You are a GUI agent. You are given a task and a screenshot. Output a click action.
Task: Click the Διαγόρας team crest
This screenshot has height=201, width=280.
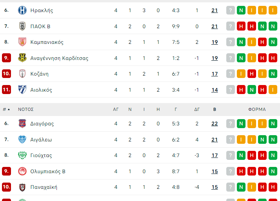[22, 124]
